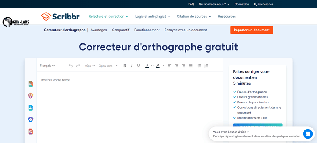The width and height of the screenshot is (317, 143).
Task: Open the Open sans font dropdown
Action: [x=108, y=66]
